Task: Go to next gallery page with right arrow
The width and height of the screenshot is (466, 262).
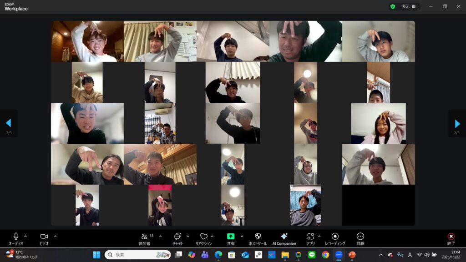Action: (x=457, y=123)
